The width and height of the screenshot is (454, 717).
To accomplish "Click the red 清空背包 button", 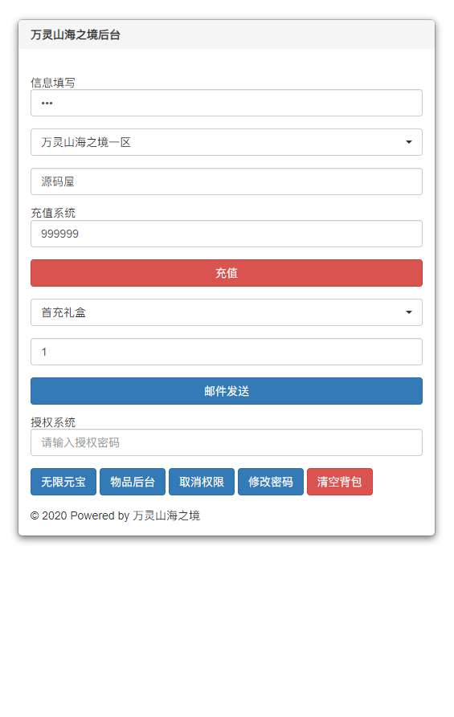I will 340,482.
